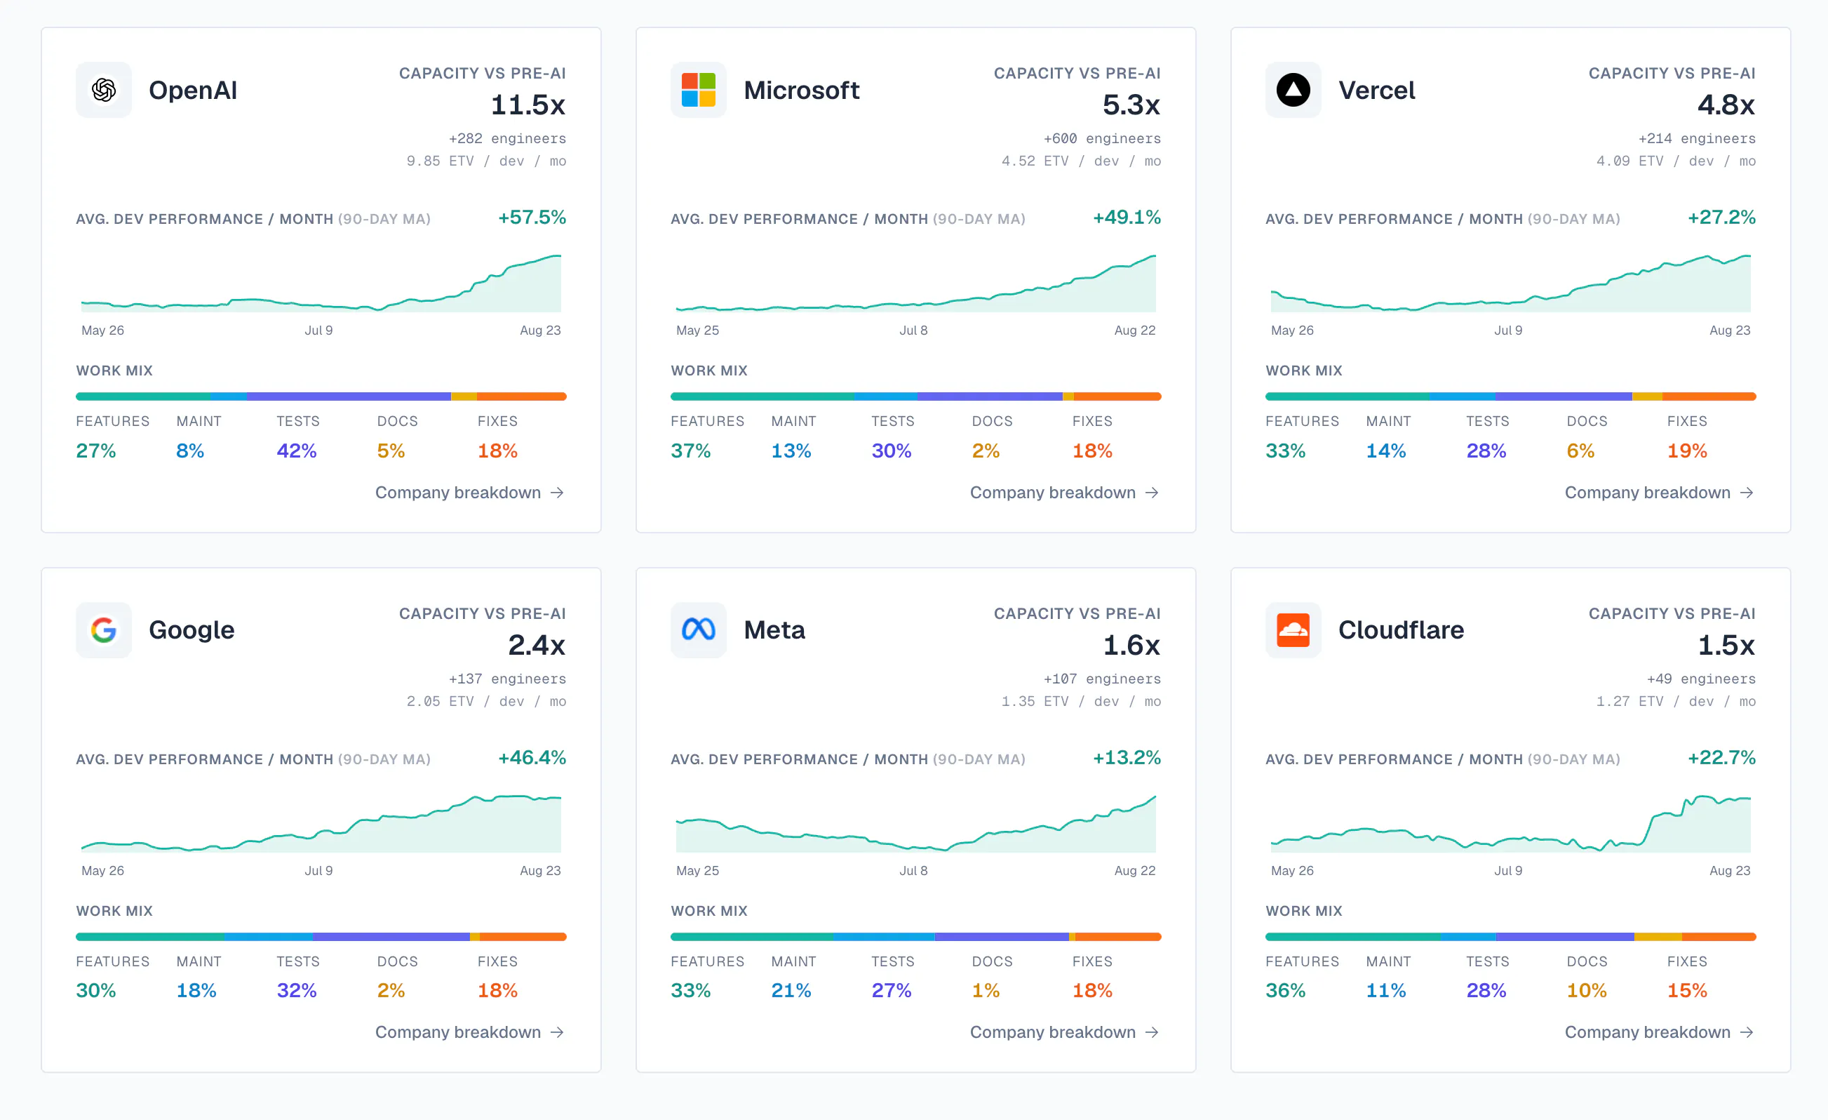The image size is (1828, 1120).
Task: Click the orange Fixes segment in Vercel's work mix bar
Action: click(1709, 396)
